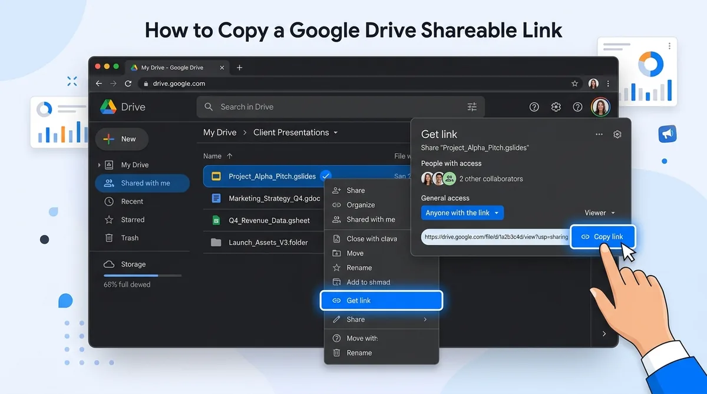This screenshot has height=394, width=707.
Task: Choose the topmost Share entry with person-plus icon
Action: tap(381, 190)
